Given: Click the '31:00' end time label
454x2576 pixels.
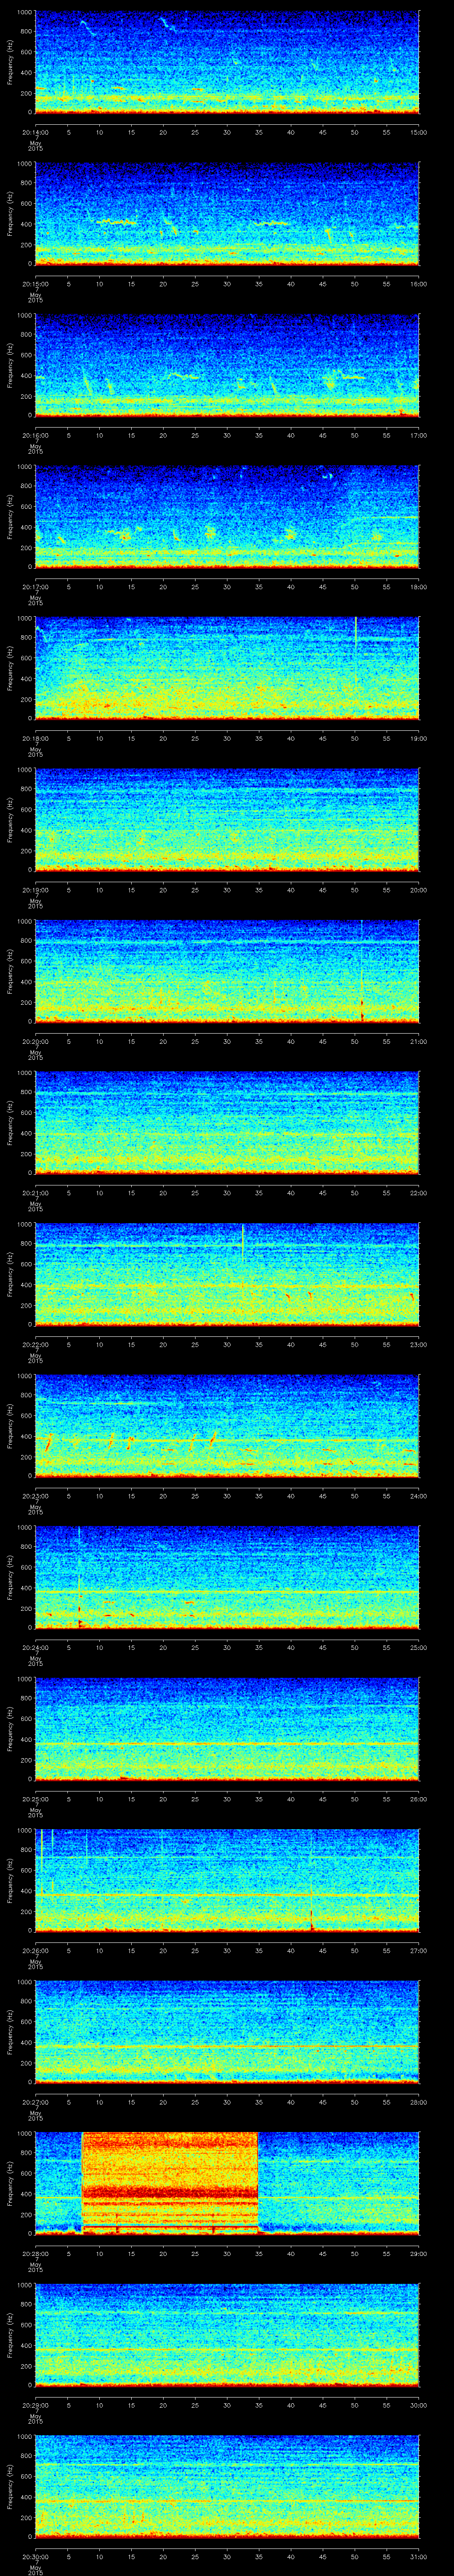Looking at the screenshot, I should pos(419,2556).
